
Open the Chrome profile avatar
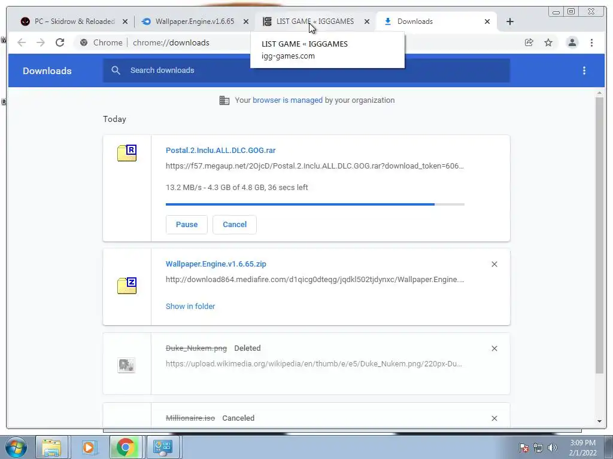tap(572, 42)
